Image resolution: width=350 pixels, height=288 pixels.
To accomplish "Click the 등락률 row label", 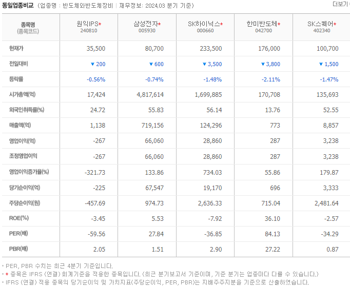I will pyautogui.click(x=16, y=79).
